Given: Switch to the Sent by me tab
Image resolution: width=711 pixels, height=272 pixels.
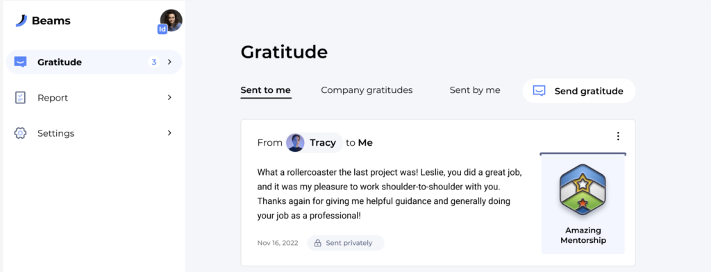Looking at the screenshot, I should [x=475, y=90].
